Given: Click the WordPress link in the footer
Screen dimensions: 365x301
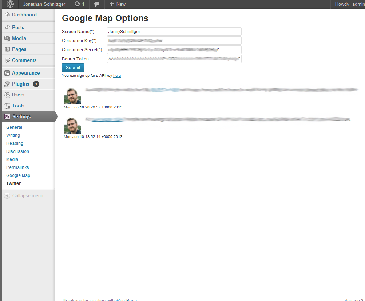Looking at the screenshot, I should (x=127, y=300).
